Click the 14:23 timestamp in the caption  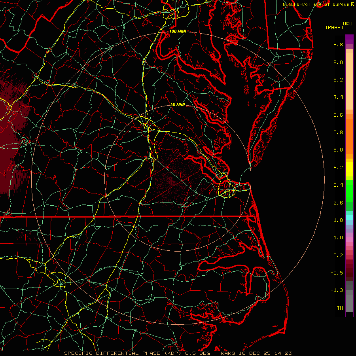[284, 353]
